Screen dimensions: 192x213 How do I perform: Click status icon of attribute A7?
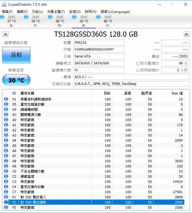pos(6,156)
